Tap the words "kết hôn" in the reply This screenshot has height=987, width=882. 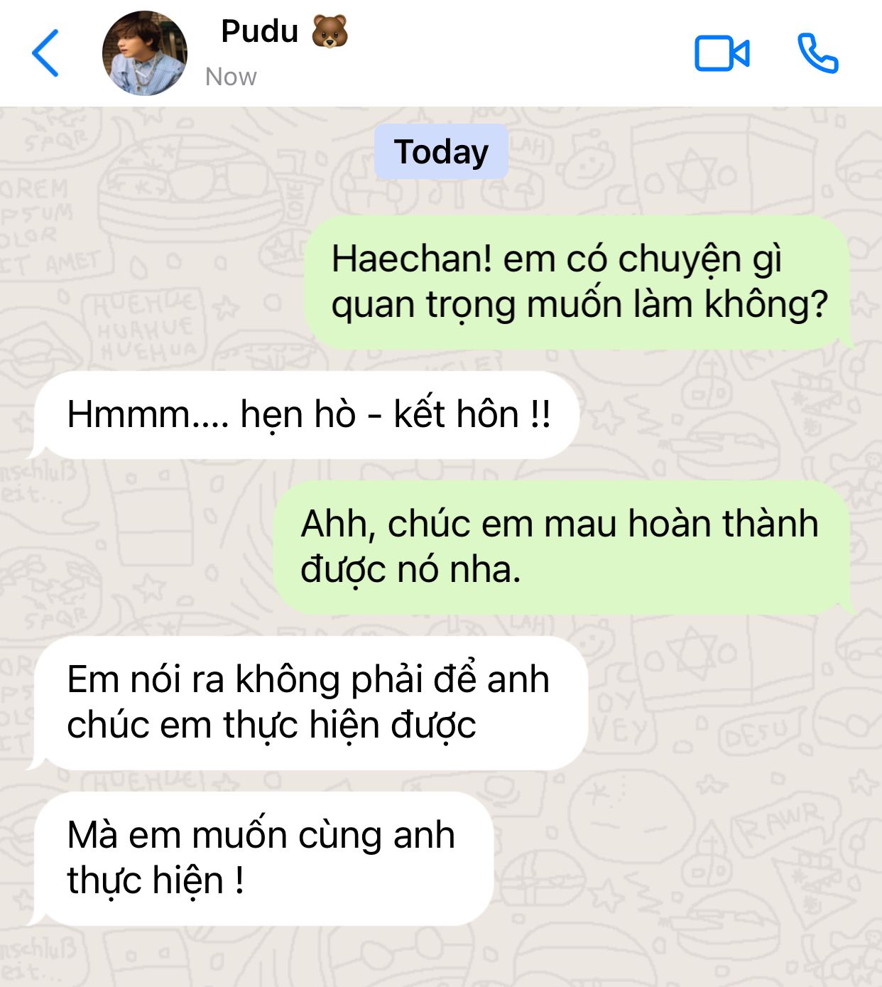tap(456, 414)
